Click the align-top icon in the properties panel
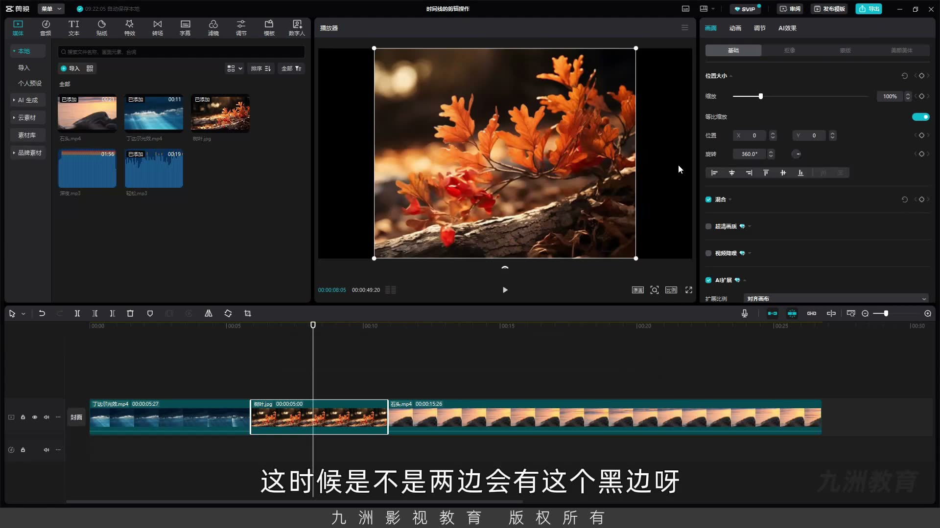Image resolution: width=940 pixels, height=528 pixels. pos(766,173)
